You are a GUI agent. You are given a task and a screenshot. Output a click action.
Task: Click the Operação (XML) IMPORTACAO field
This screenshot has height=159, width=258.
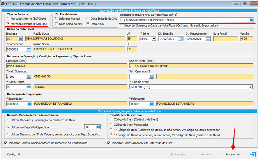pyautogui.click(x=67, y=66)
